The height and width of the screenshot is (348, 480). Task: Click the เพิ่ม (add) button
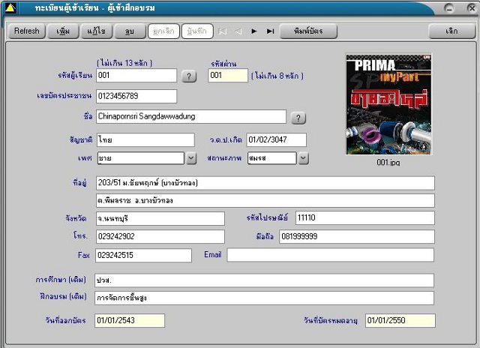[63, 31]
